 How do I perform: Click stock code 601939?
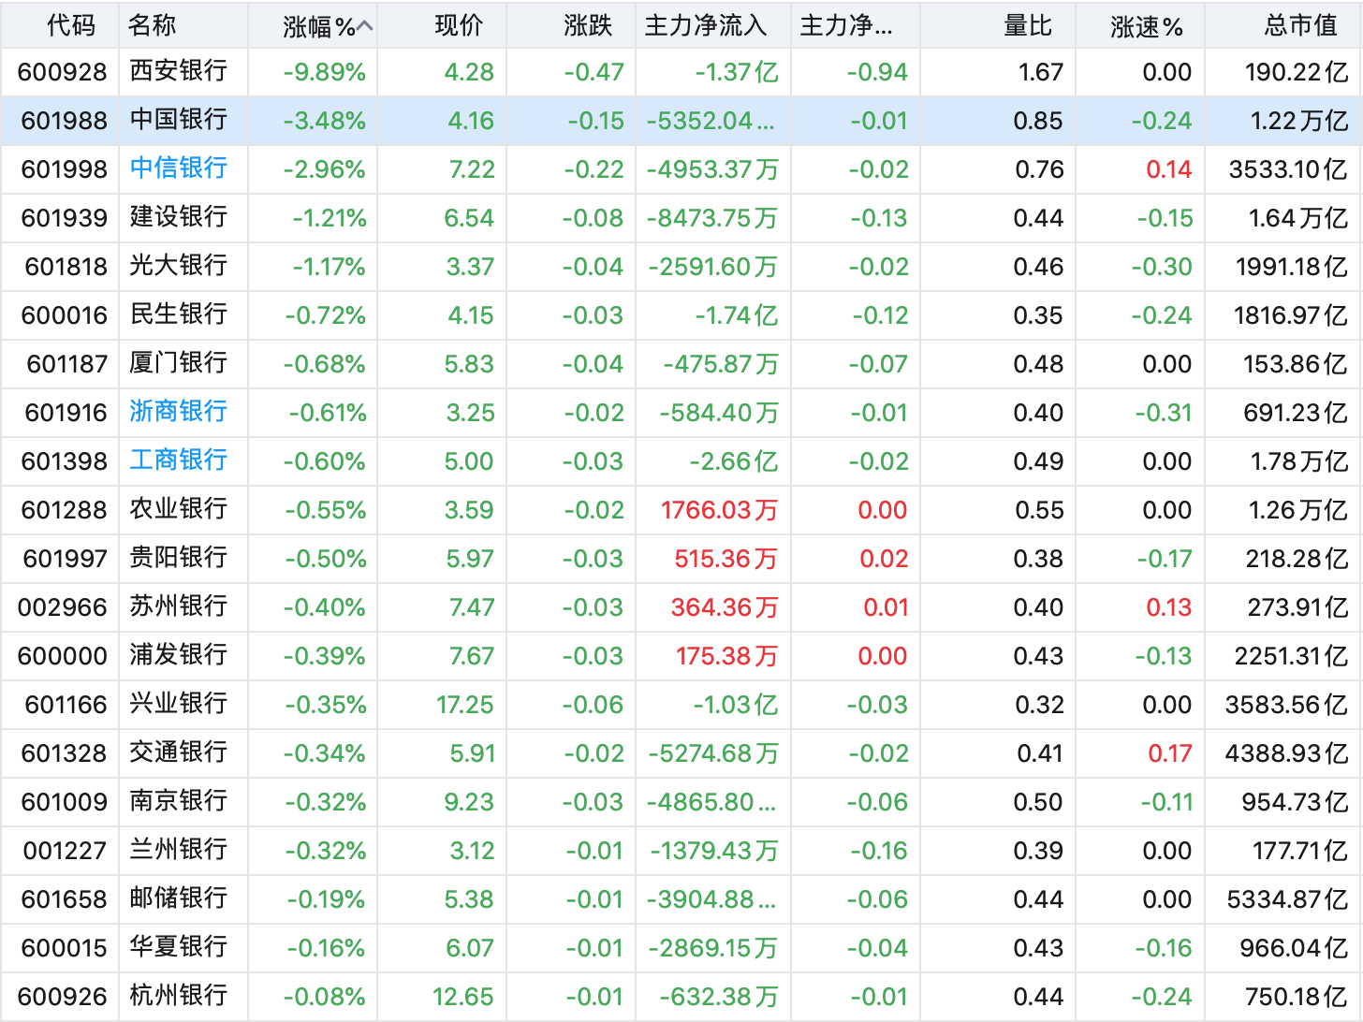(65, 218)
